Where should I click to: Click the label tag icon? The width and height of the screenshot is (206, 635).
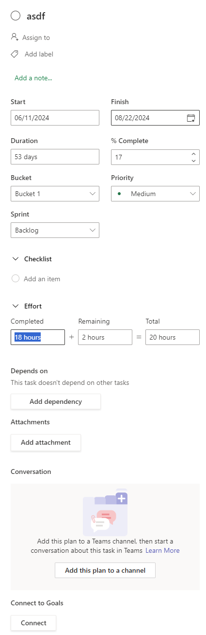click(15, 54)
